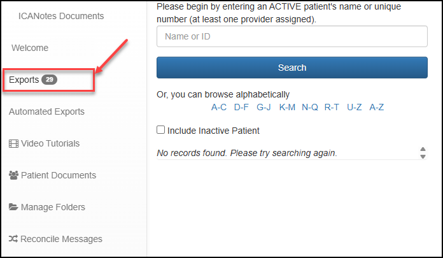The height and width of the screenshot is (258, 443).
Task: Browse patients A-C
Action: point(219,107)
